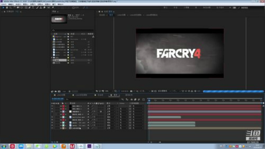Image resolution: width=265 pixels, height=149 pixels.
Task: Open the Help menu
Action: point(60,4)
